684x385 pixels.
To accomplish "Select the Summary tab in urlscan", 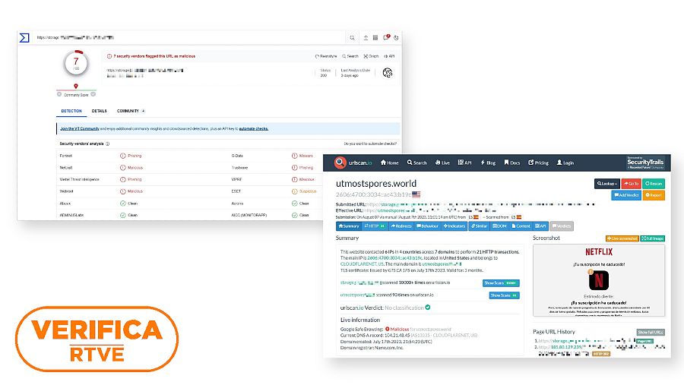I will coord(349,226).
